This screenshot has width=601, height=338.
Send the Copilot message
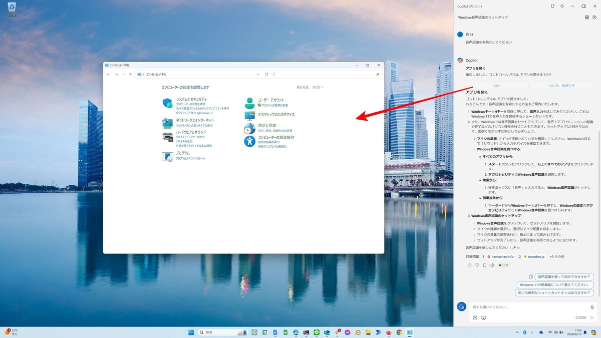tap(592, 317)
